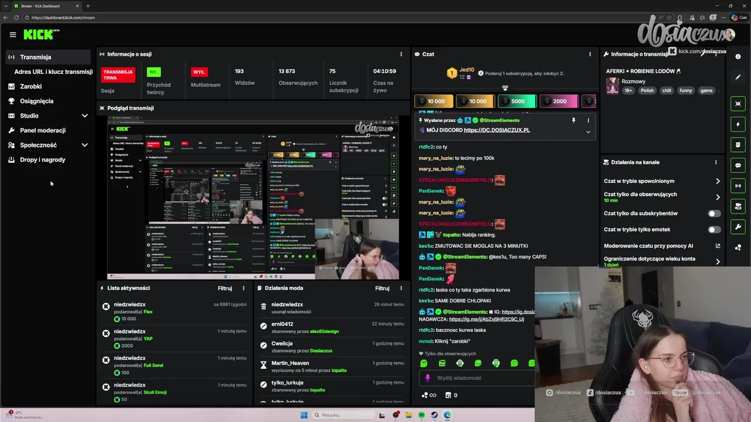Click the Rozmowy category thumbnail
This screenshot has width=751, height=422.
[x=613, y=86]
